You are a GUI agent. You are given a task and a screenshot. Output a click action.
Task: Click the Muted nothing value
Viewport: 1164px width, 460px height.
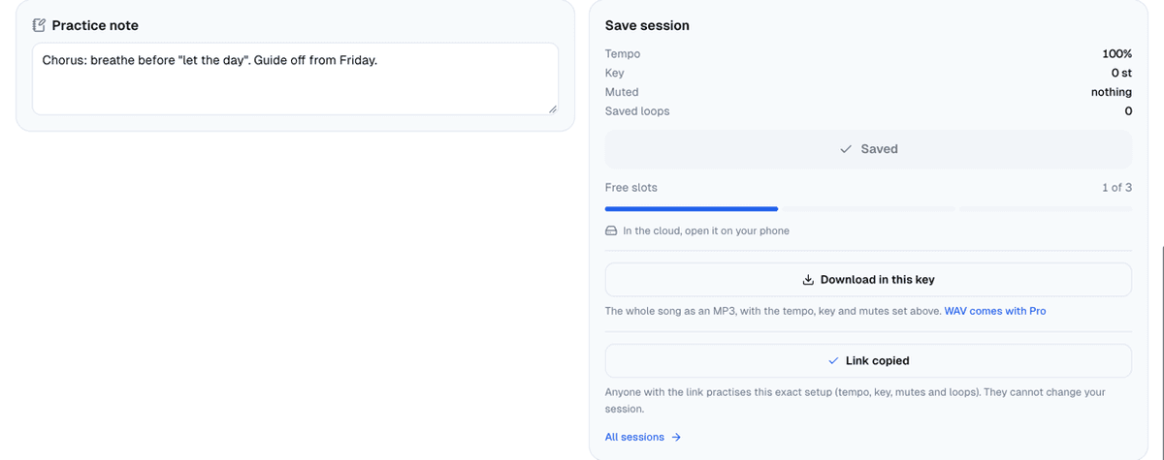pos(1112,92)
